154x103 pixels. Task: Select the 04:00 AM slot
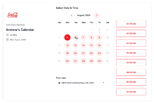[131, 63]
